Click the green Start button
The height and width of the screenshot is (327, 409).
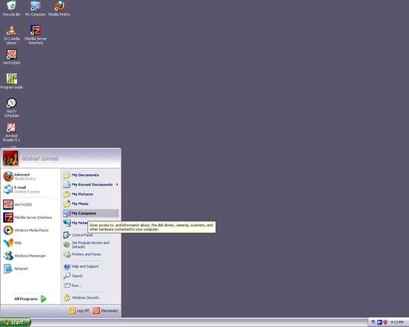(x=15, y=322)
